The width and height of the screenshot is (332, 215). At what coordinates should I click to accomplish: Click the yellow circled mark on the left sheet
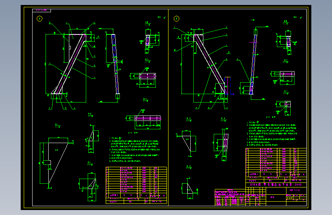click(x=39, y=19)
